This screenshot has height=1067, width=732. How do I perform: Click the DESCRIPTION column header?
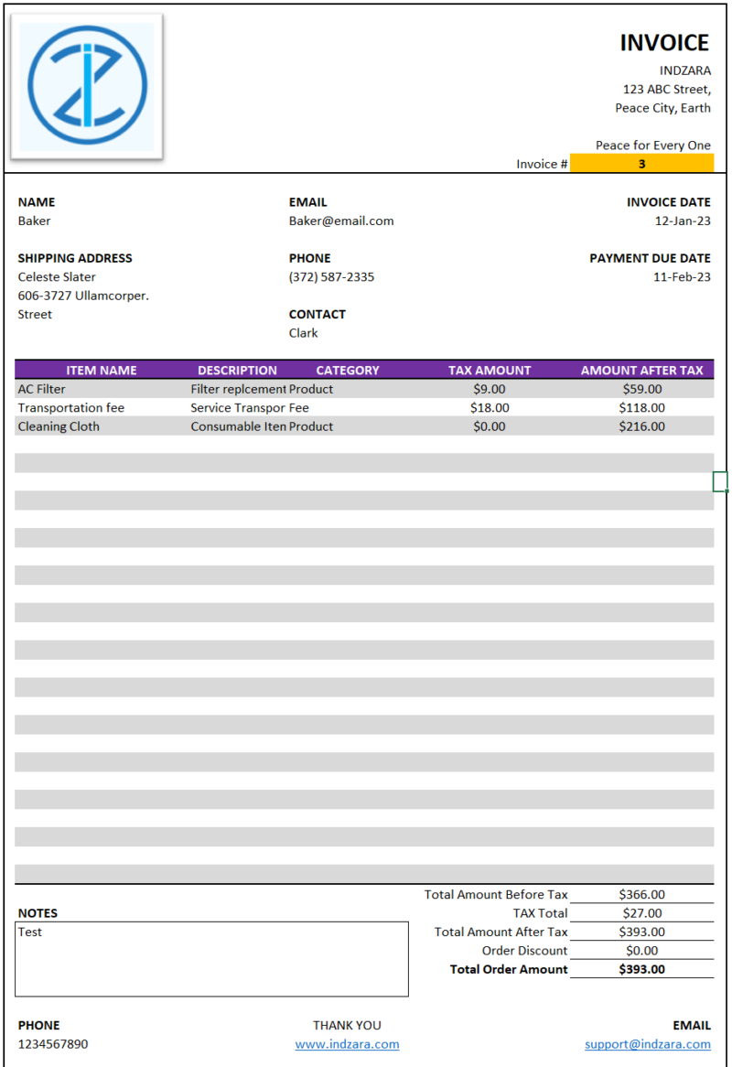[x=238, y=370]
